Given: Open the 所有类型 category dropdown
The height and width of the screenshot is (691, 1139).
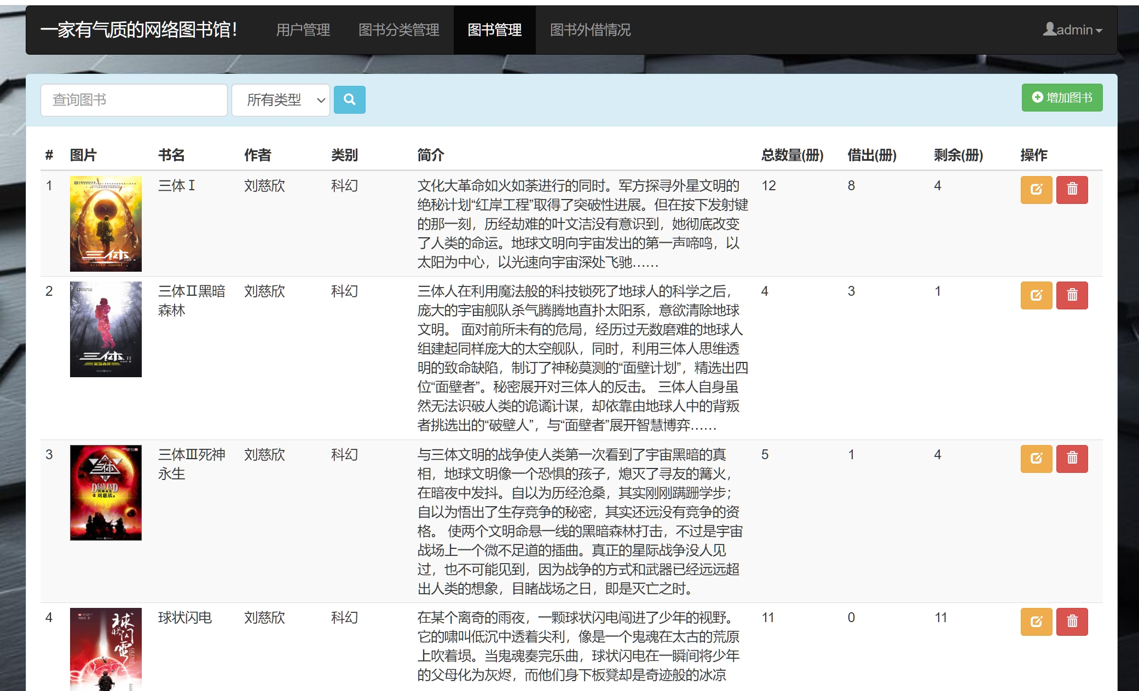Looking at the screenshot, I should click(x=280, y=99).
